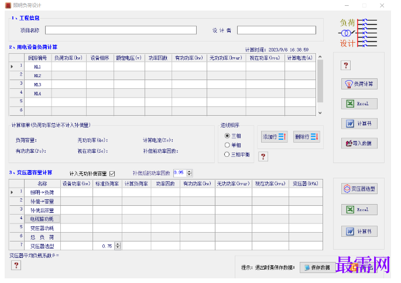
Task: Click the 设备功率(kw) column header
Action: coord(77,184)
